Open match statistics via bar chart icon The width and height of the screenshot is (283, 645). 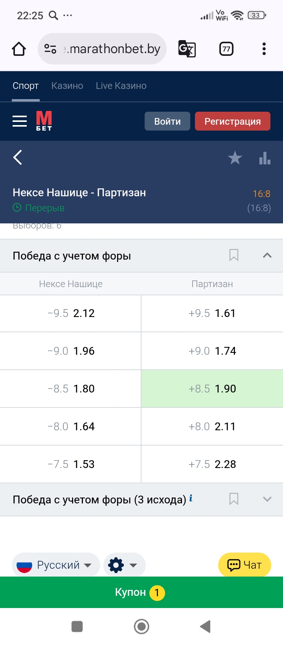265,157
